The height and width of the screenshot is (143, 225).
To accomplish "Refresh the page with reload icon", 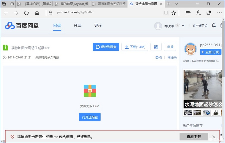I will [26, 13].
